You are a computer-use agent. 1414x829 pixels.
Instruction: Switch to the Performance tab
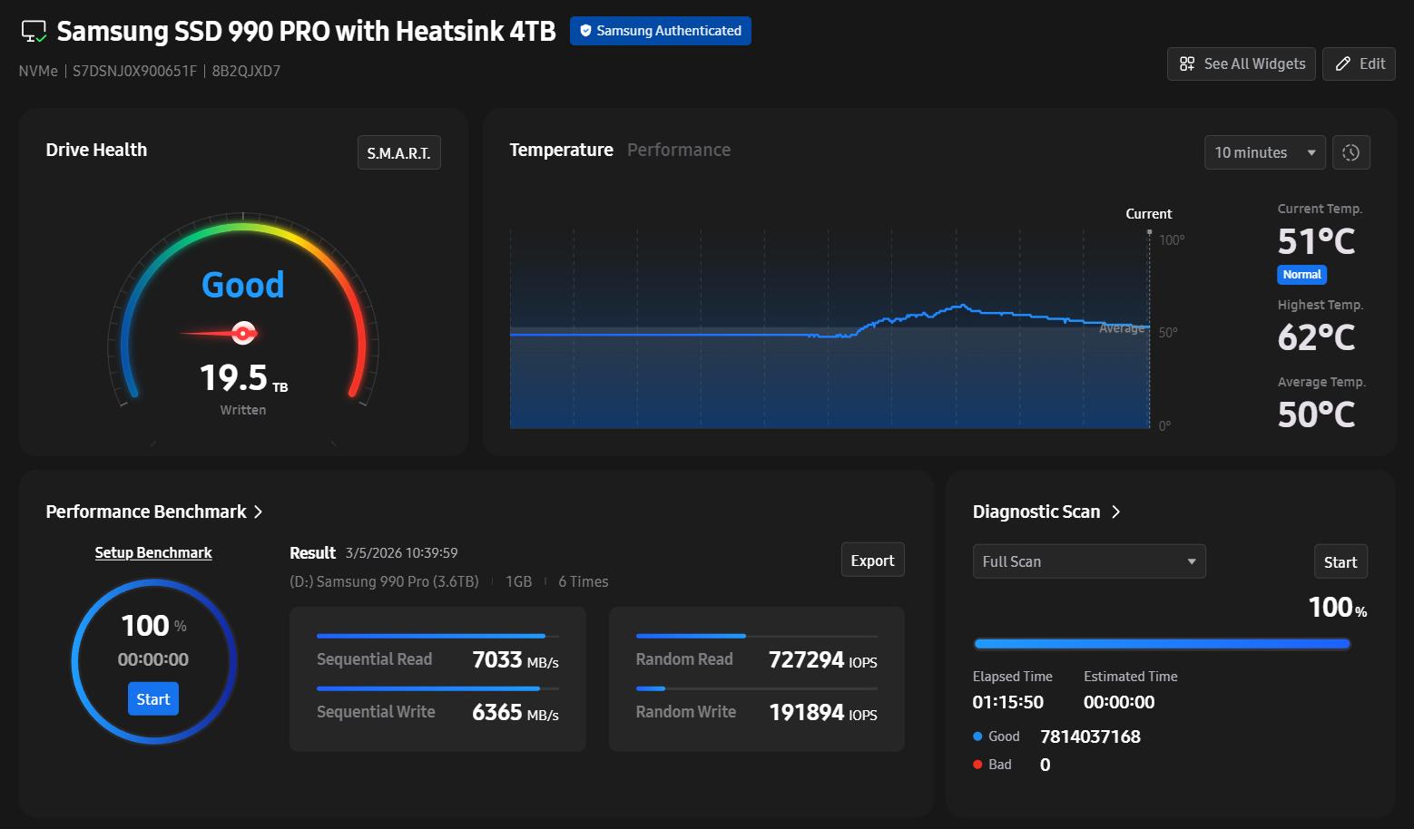point(679,150)
